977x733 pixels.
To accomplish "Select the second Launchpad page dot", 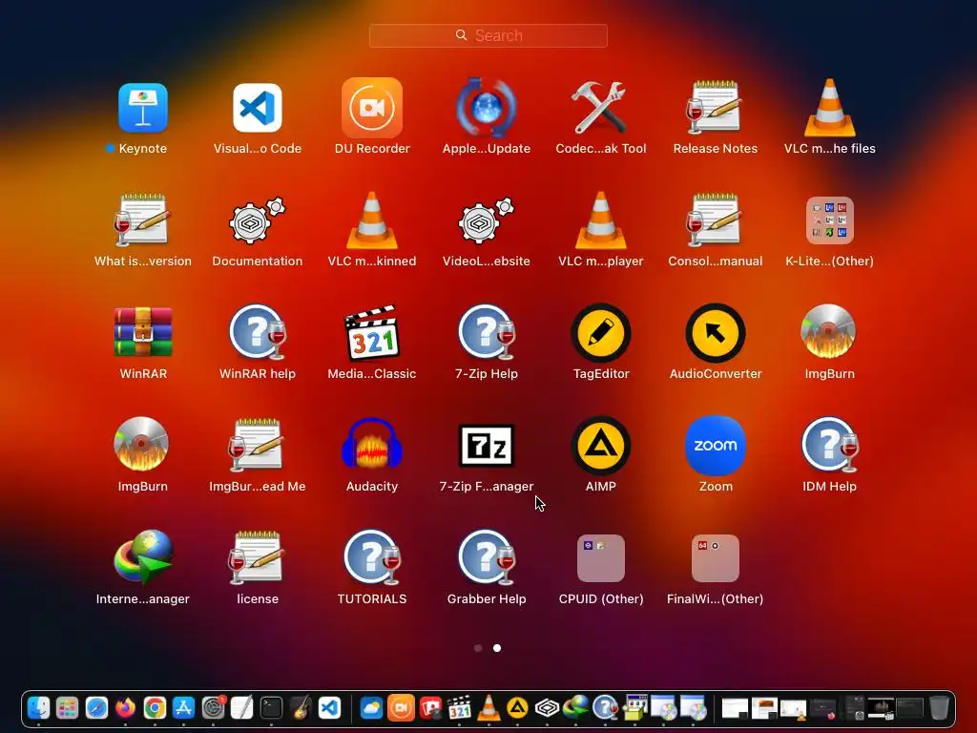I will (x=496, y=648).
